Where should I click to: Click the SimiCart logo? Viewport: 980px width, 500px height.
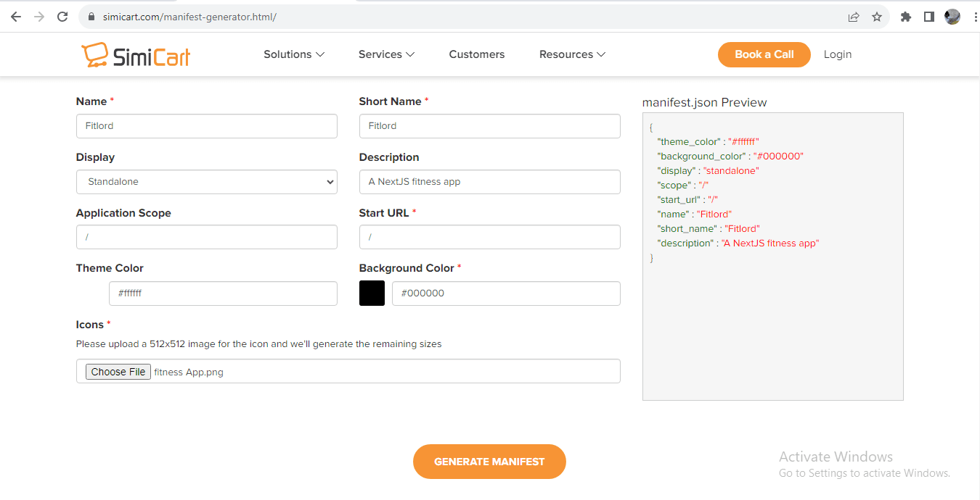(x=136, y=55)
